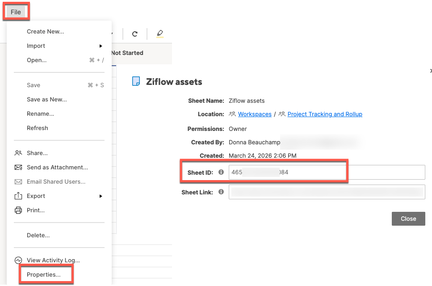Click the Print icon in the File menu
The height and width of the screenshot is (286, 432).
click(18, 210)
